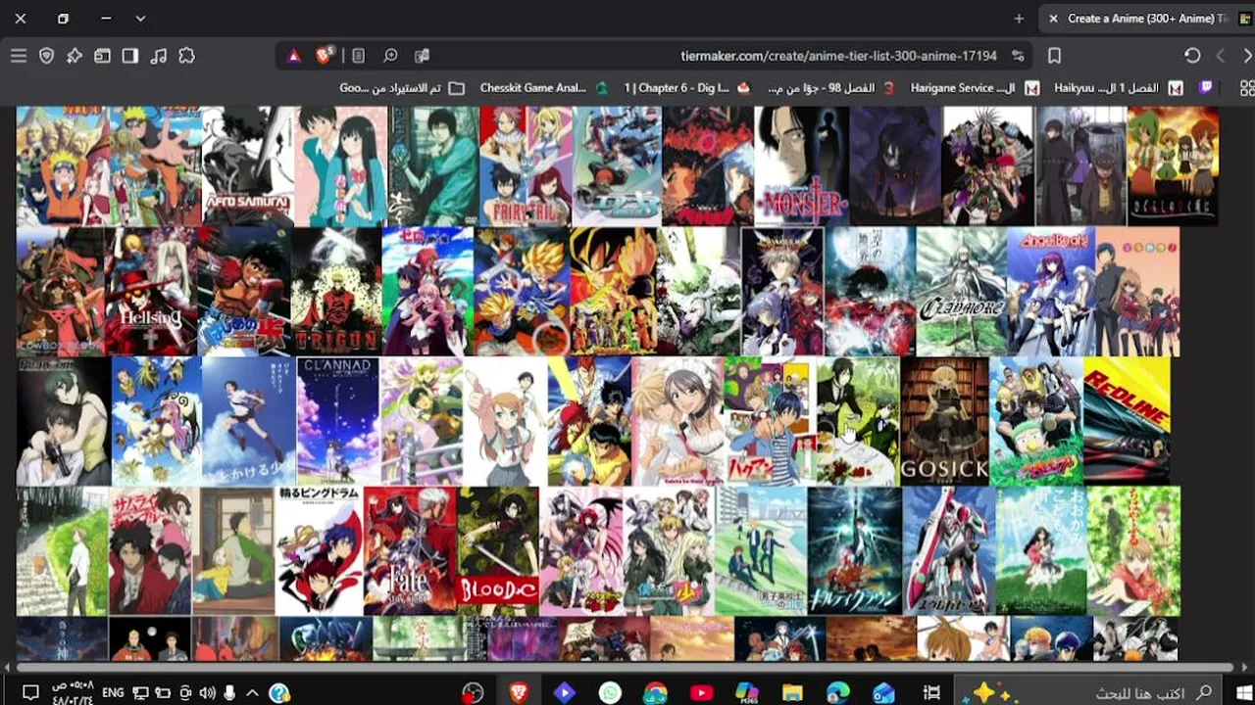This screenshot has width=1255, height=705.
Task: Open the Arabic imported bookmarks folder 'Goo...'
Action: click(x=402, y=88)
